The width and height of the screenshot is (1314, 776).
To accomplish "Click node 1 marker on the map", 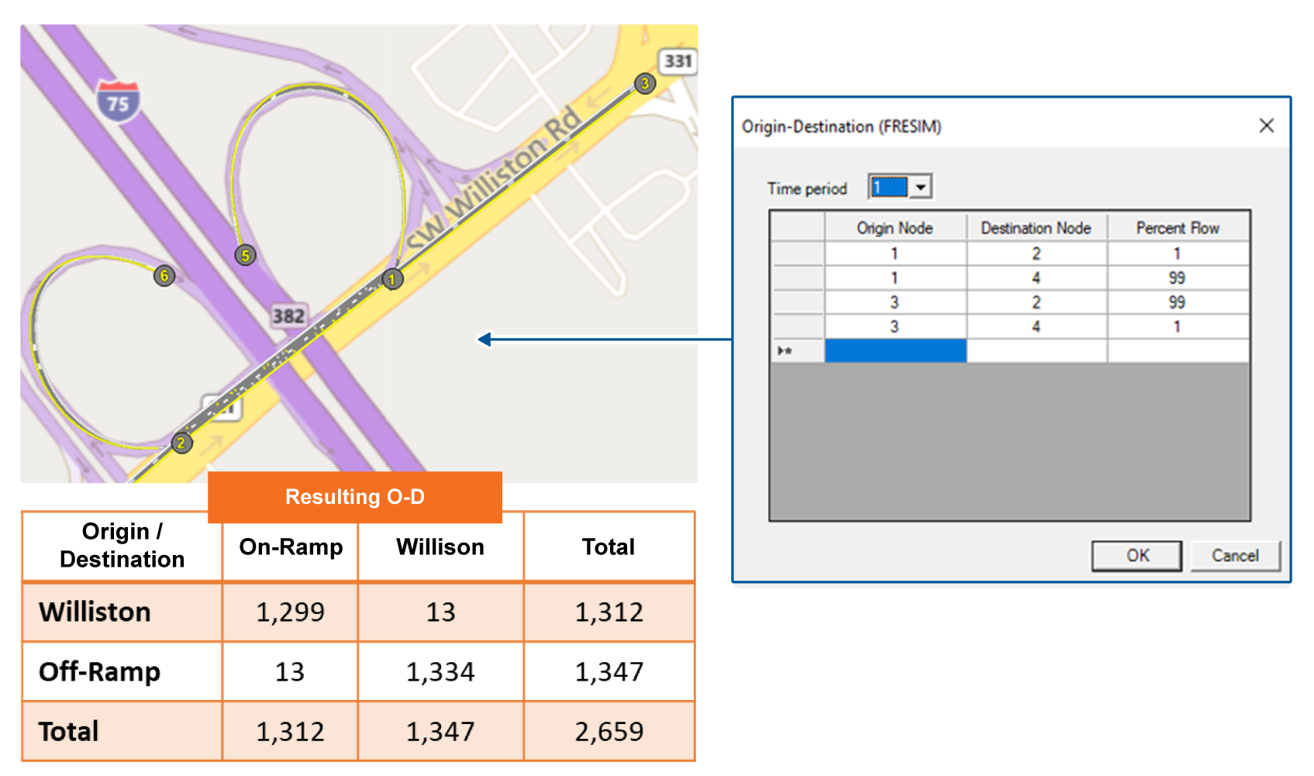I will tap(393, 279).
